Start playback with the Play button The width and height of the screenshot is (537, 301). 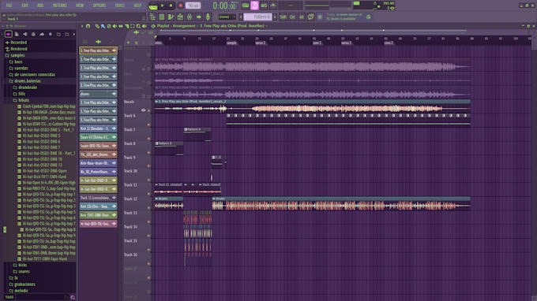pyautogui.click(x=163, y=6)
